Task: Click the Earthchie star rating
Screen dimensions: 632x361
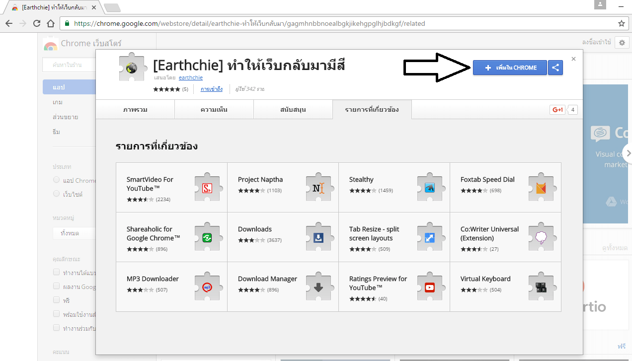Action: pyautogui.click(x=166, y=89)
